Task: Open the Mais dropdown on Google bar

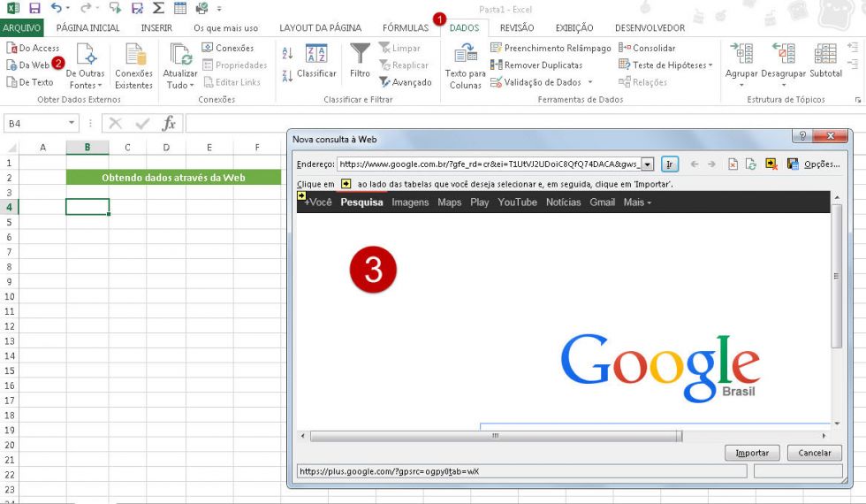Action: [637, 202]
